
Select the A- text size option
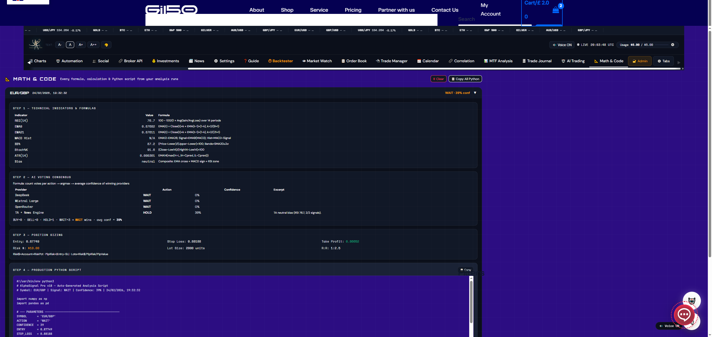[x=60, y=45]
